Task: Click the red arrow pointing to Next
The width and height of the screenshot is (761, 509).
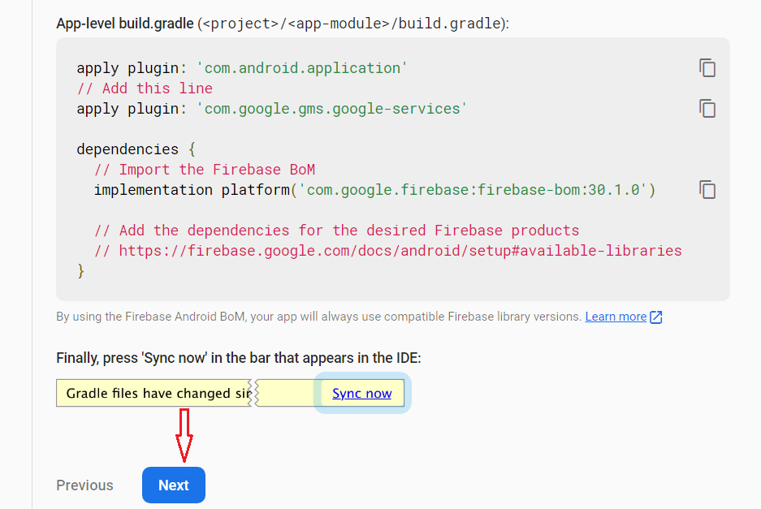Action: 184,434
